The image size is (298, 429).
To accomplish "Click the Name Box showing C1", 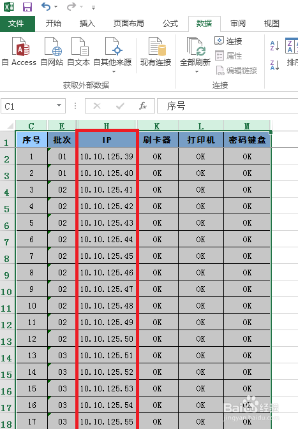I will 27,106.
